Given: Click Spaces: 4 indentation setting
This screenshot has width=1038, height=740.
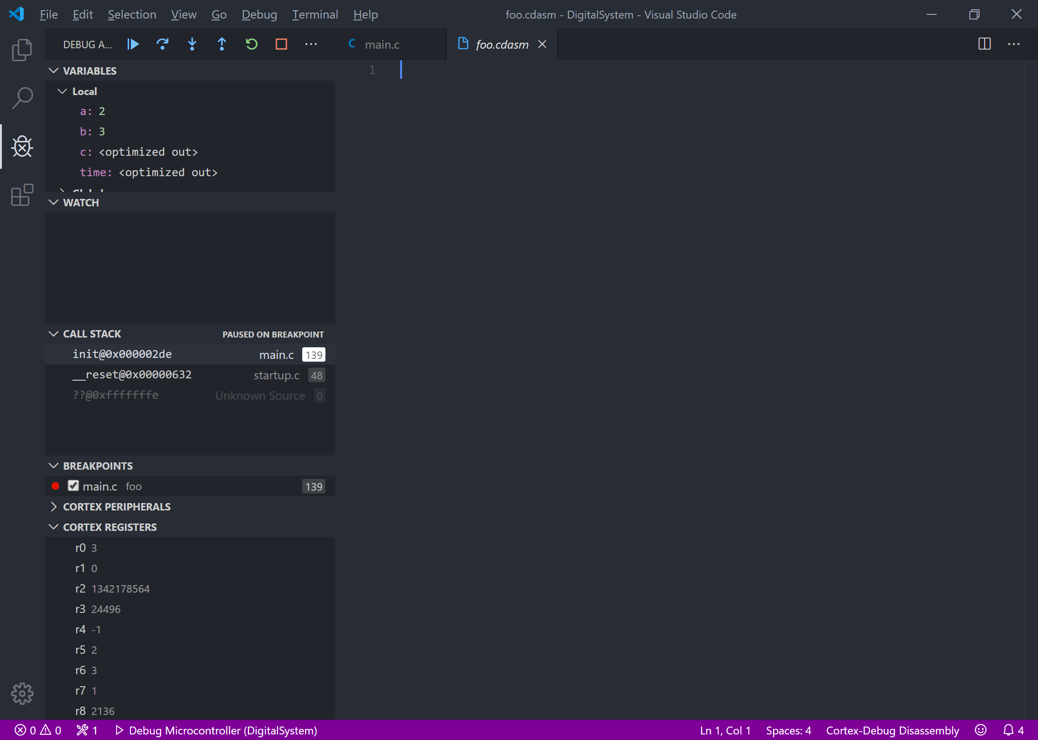Looking at the screenshot, I should 788,730.
